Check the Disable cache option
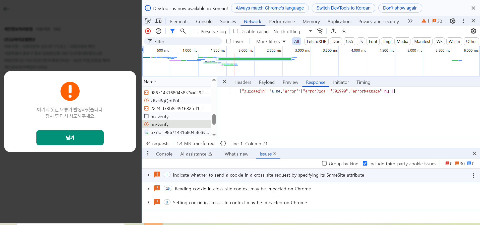 point(236,31)
